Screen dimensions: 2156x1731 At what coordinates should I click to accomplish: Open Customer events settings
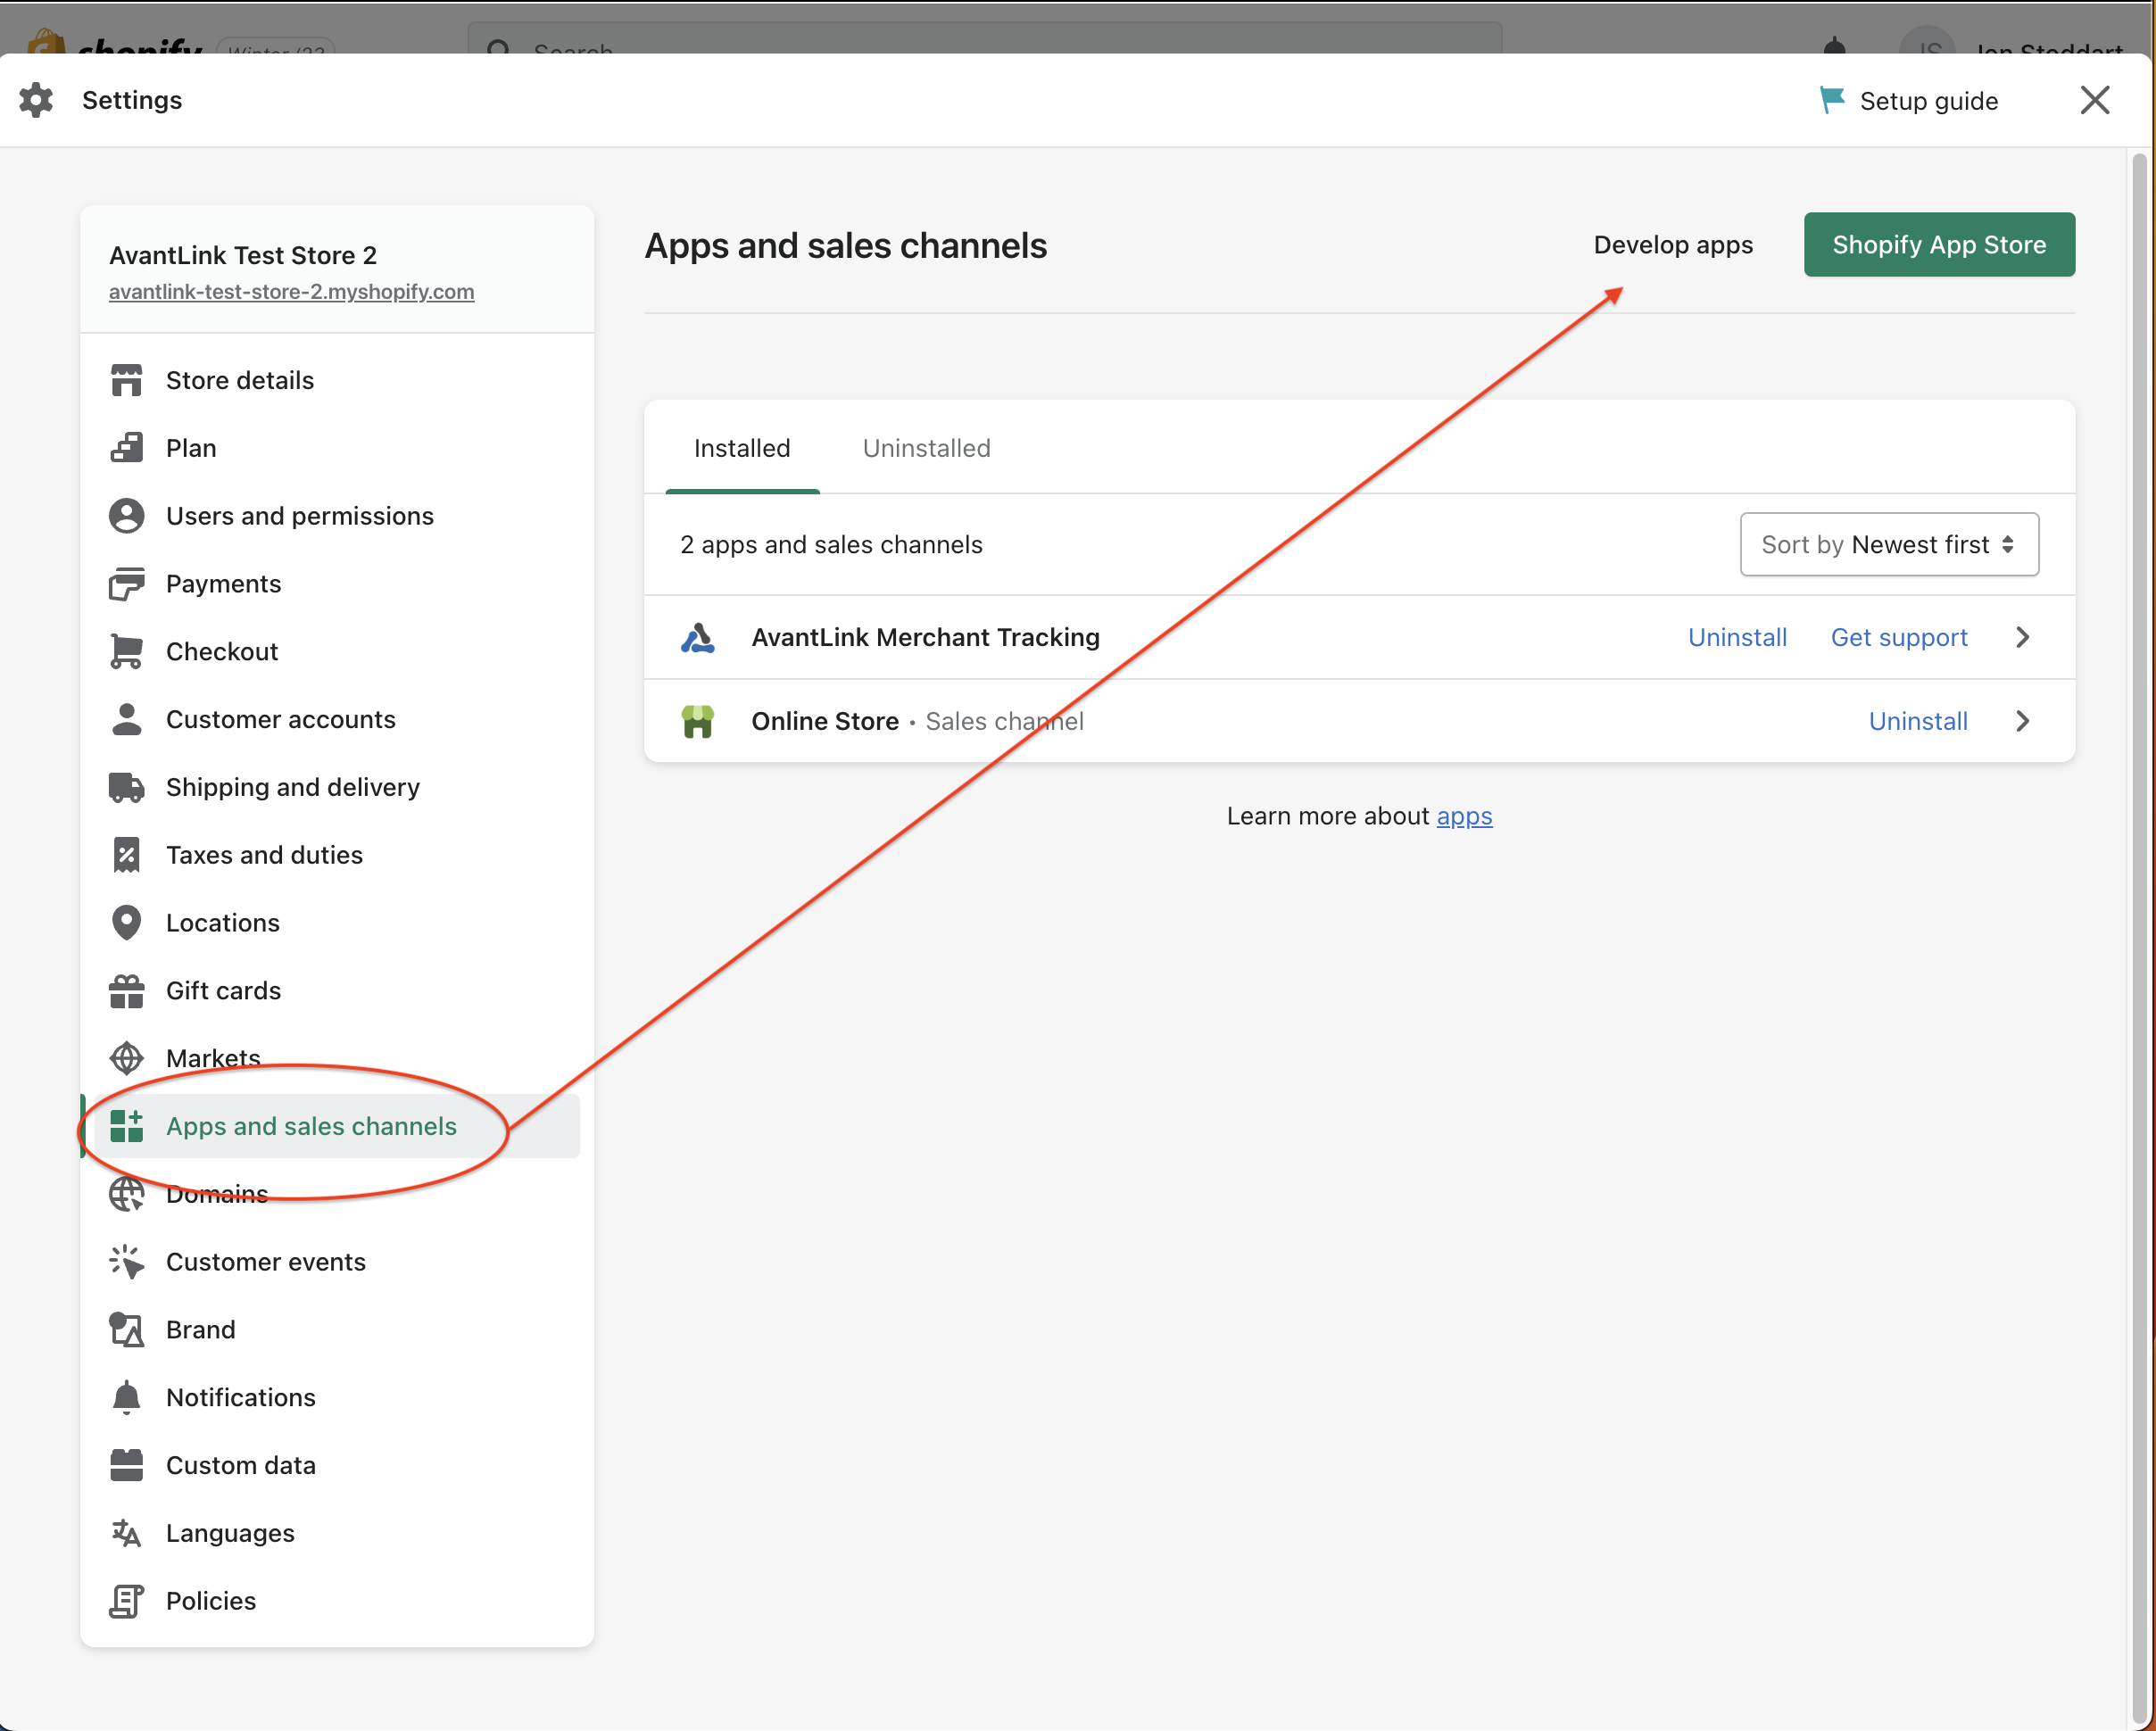pos(337,1262)
